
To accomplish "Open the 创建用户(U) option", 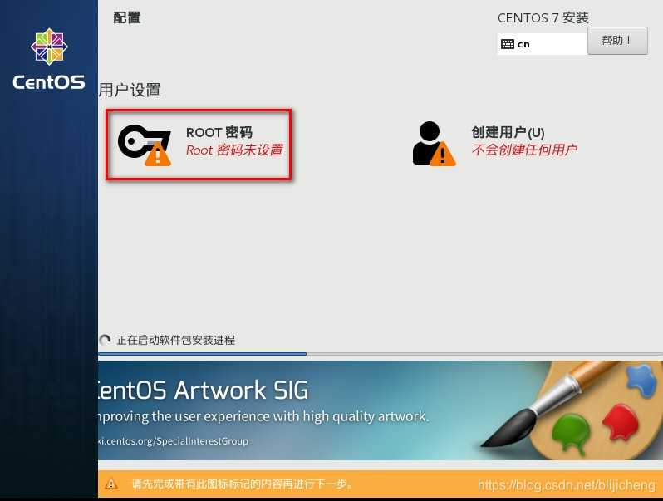I will point(508,132).
